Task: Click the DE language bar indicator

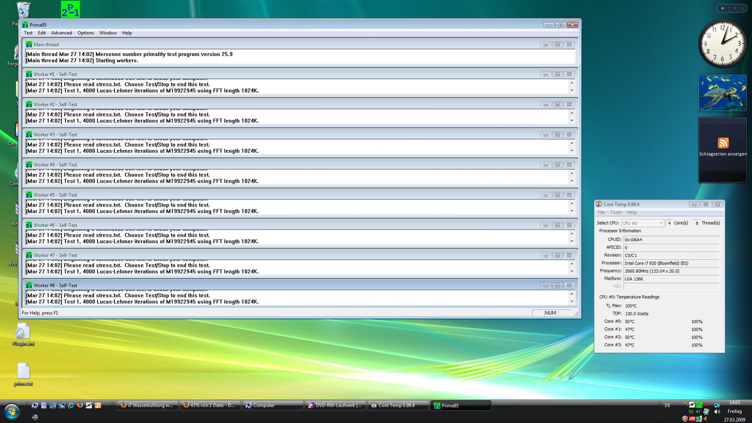Action: (667, 405)
